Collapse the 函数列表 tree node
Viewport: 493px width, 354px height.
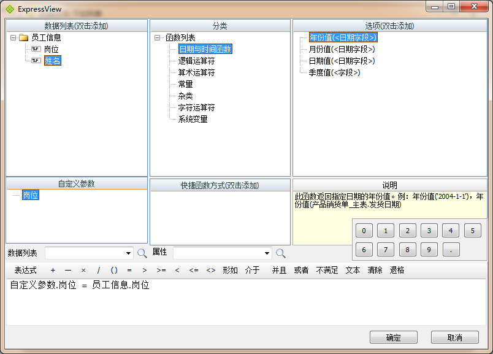157,38
